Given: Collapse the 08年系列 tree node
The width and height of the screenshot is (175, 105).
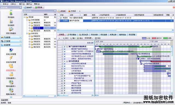Looking at the screenshot, I should pyautogui.click(x=27, y=33).
